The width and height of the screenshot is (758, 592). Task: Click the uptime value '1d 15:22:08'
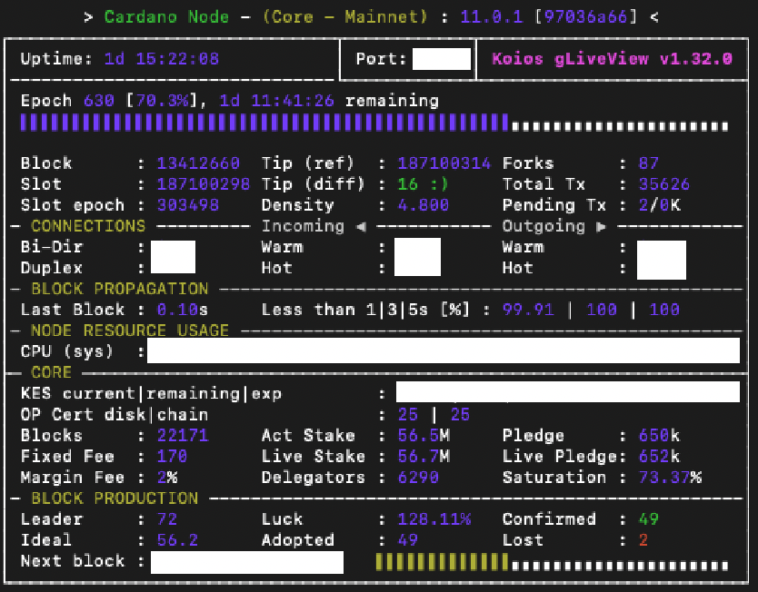tap(162, 59)
